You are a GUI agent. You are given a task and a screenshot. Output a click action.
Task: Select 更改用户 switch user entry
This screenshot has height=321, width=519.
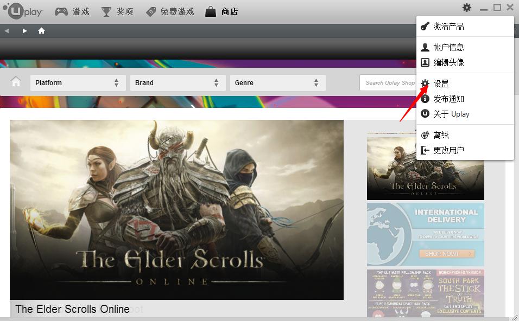pos(465,150)
